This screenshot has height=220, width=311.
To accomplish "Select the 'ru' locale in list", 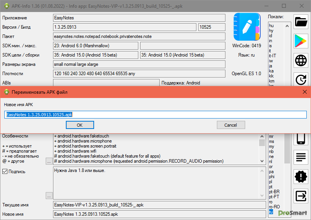I will [x=271, y=212].
